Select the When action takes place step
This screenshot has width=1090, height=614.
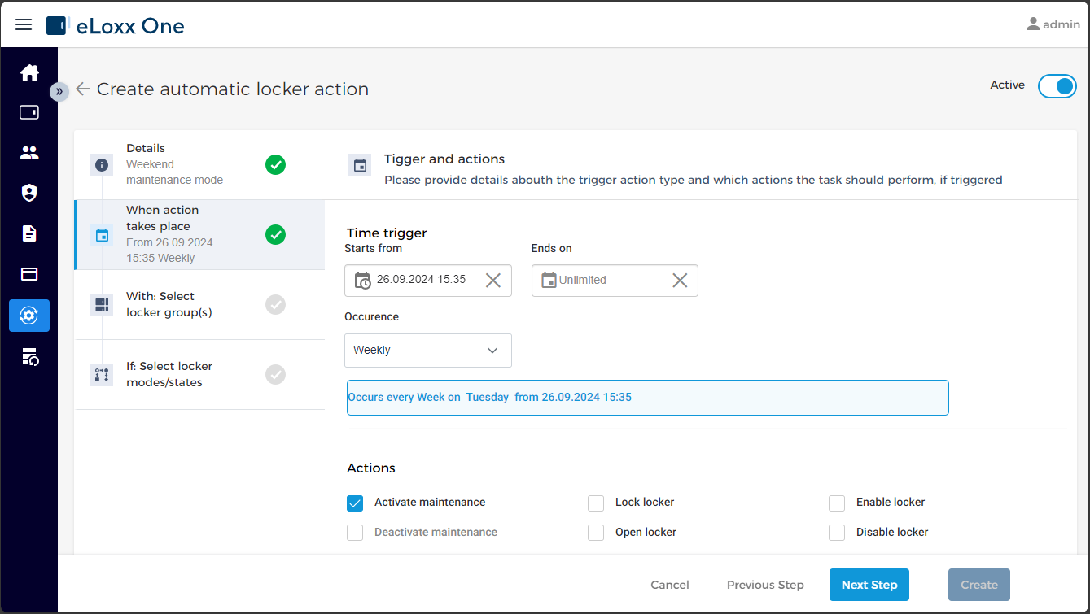coord(199,234)
